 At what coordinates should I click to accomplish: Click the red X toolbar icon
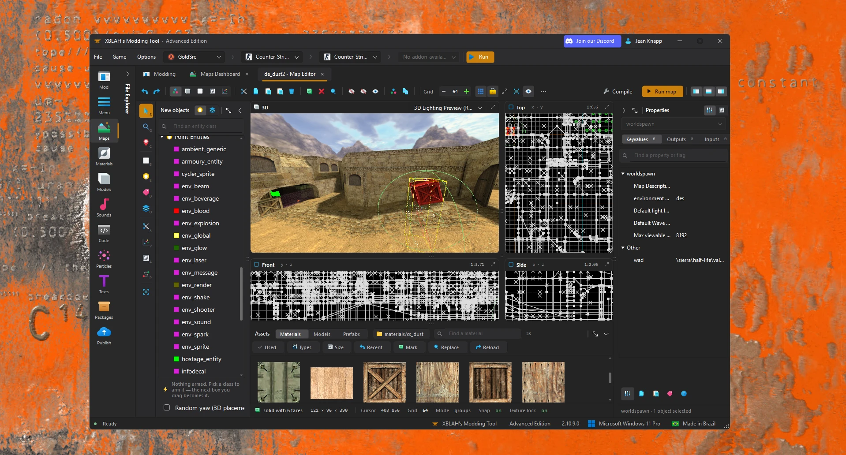tap(321, 91)
